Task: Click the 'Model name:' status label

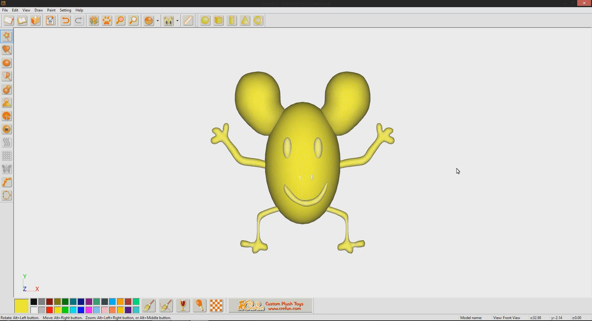Action: click(x=471, y=318)
